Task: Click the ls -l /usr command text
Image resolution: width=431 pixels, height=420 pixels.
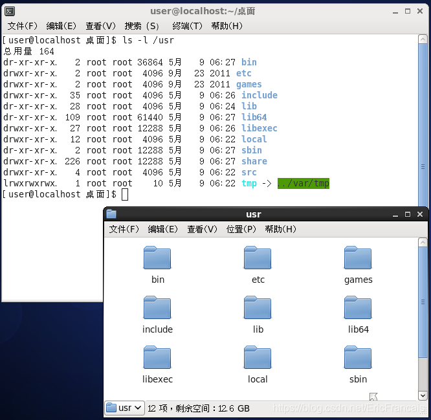Action: pyautogui.click(x=148, y=40)
